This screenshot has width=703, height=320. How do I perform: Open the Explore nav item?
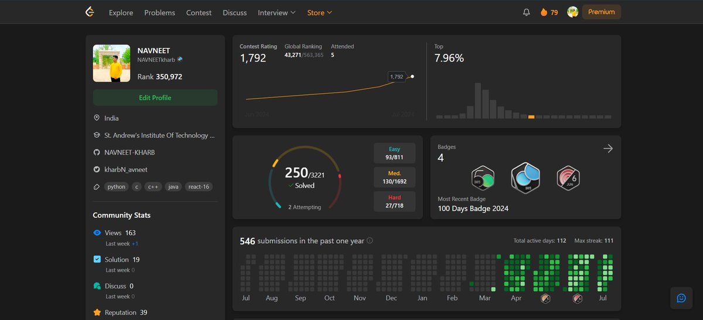coord(121,12)
